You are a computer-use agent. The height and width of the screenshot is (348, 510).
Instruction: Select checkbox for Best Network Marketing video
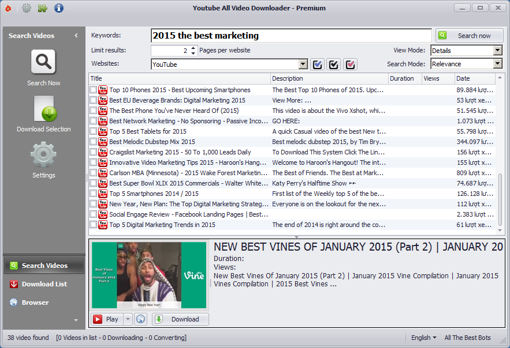94,121
